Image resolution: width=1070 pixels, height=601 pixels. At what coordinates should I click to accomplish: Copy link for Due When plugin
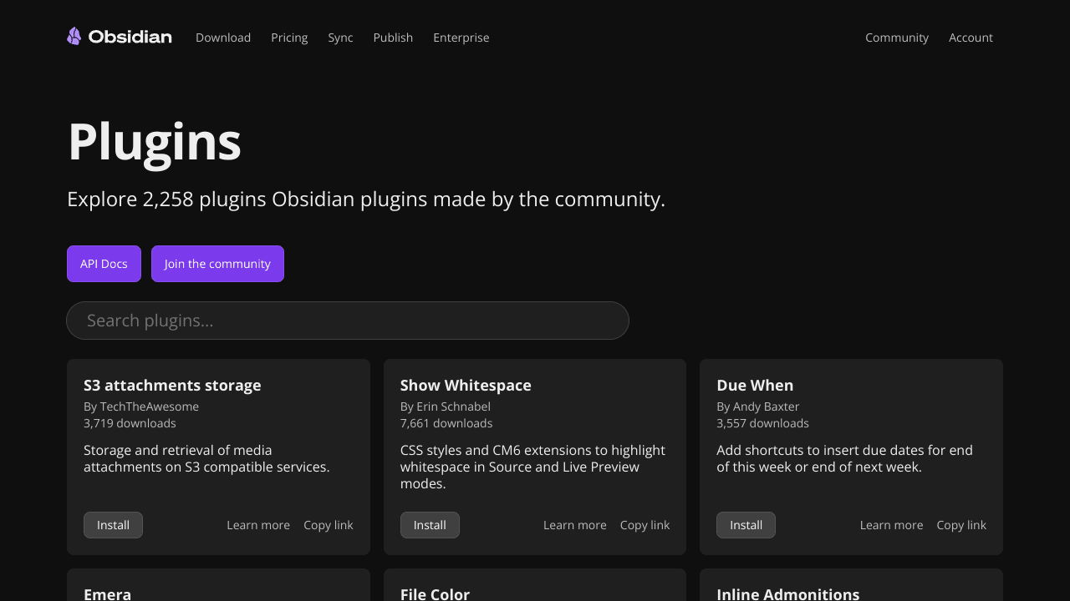(961, 525)
